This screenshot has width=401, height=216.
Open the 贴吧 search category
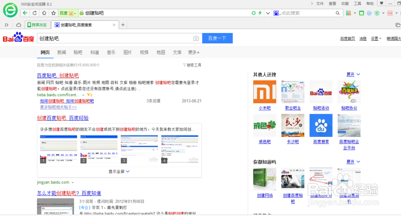coord(78,52)
